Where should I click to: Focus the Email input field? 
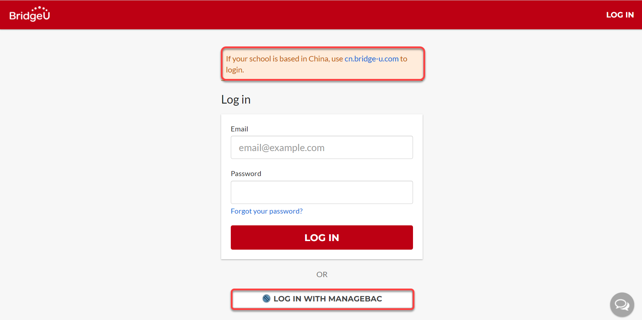tap(322, 147)
